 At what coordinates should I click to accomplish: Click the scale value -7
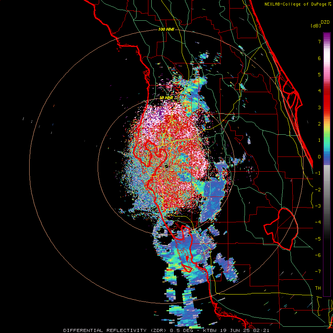click(x=318, y=272)
